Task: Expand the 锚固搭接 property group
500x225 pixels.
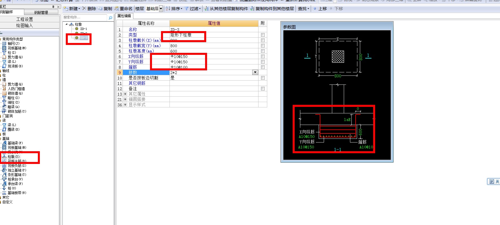Action: coord(125,99)
